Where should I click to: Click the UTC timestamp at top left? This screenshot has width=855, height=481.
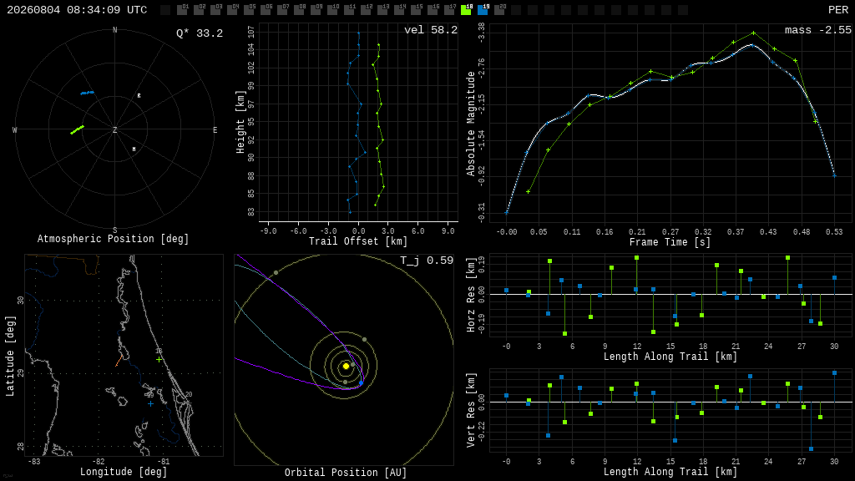pyautogui.click(x=77, y=10)
